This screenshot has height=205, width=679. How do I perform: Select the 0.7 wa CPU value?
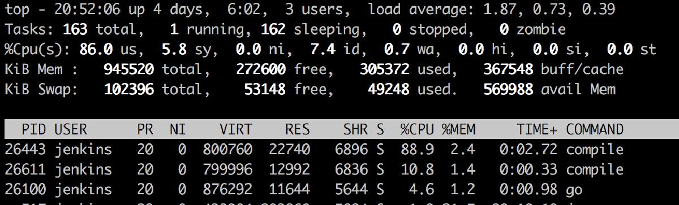tap(412, 50)
